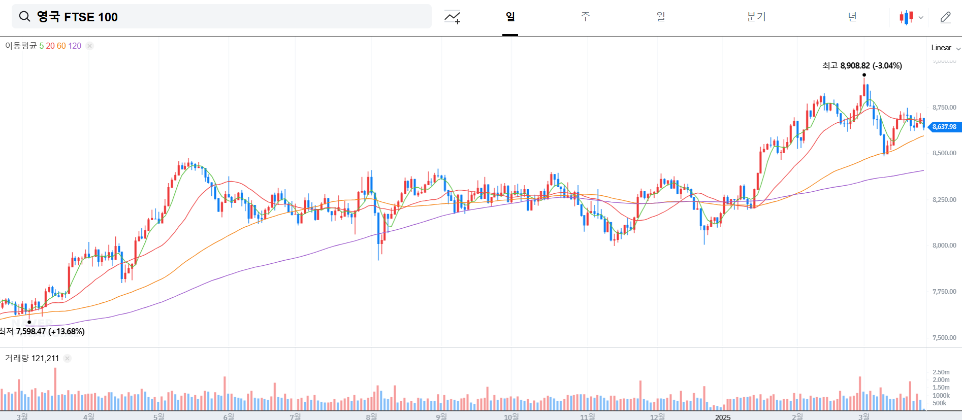Switch to the 분기 (quarterly) tab
The height and width of the screenshot is (420, 962).
756,17
